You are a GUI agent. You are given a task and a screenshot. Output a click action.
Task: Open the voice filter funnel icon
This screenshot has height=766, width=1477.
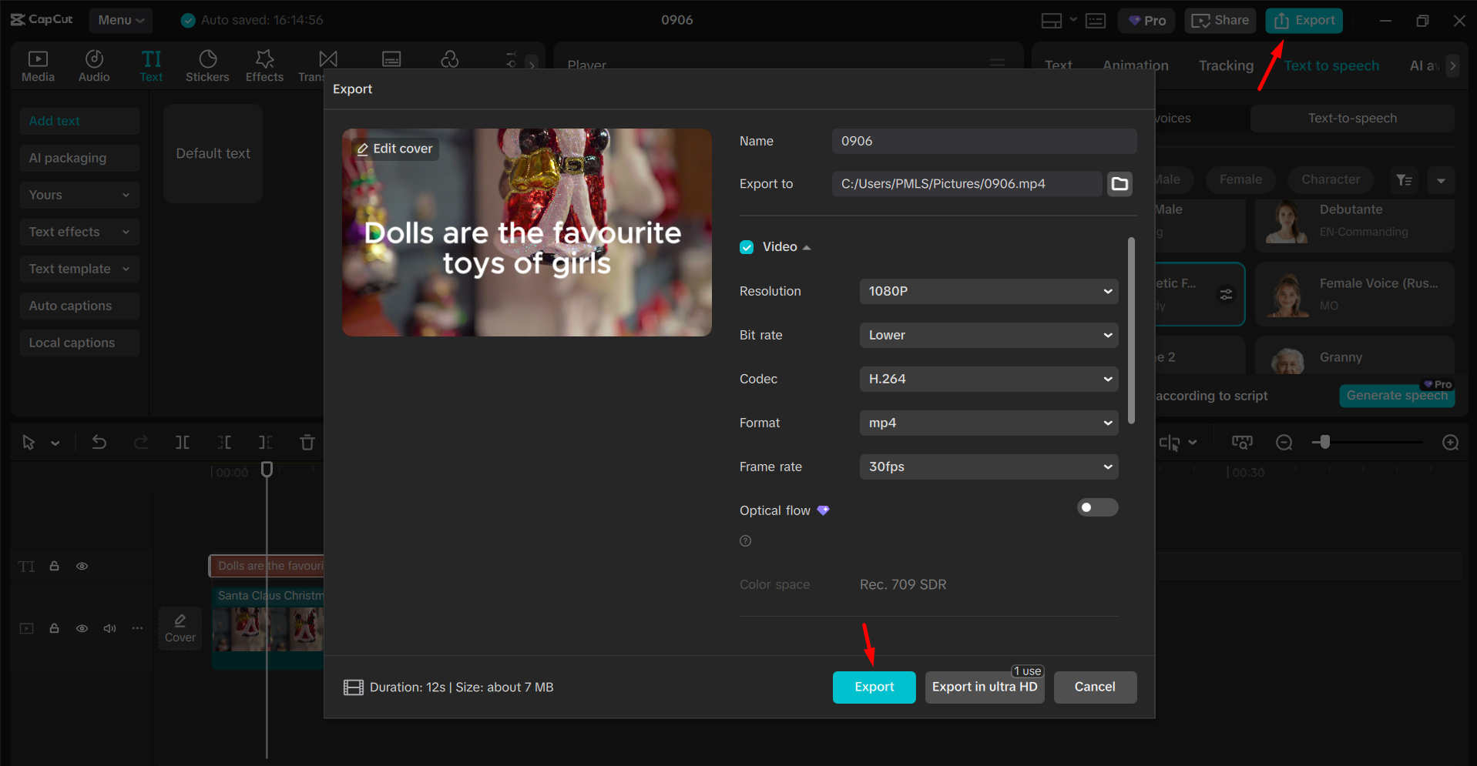coord(1403,179)
